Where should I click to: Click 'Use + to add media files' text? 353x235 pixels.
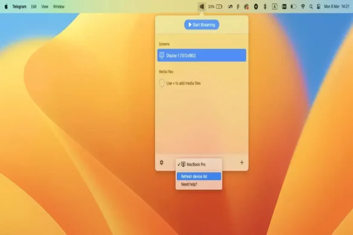tap(183, 83)
